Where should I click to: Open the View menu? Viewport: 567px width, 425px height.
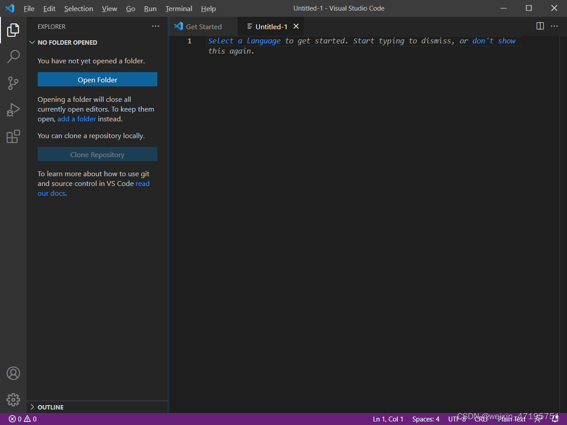pyautogui.click(x=109, y=8)
